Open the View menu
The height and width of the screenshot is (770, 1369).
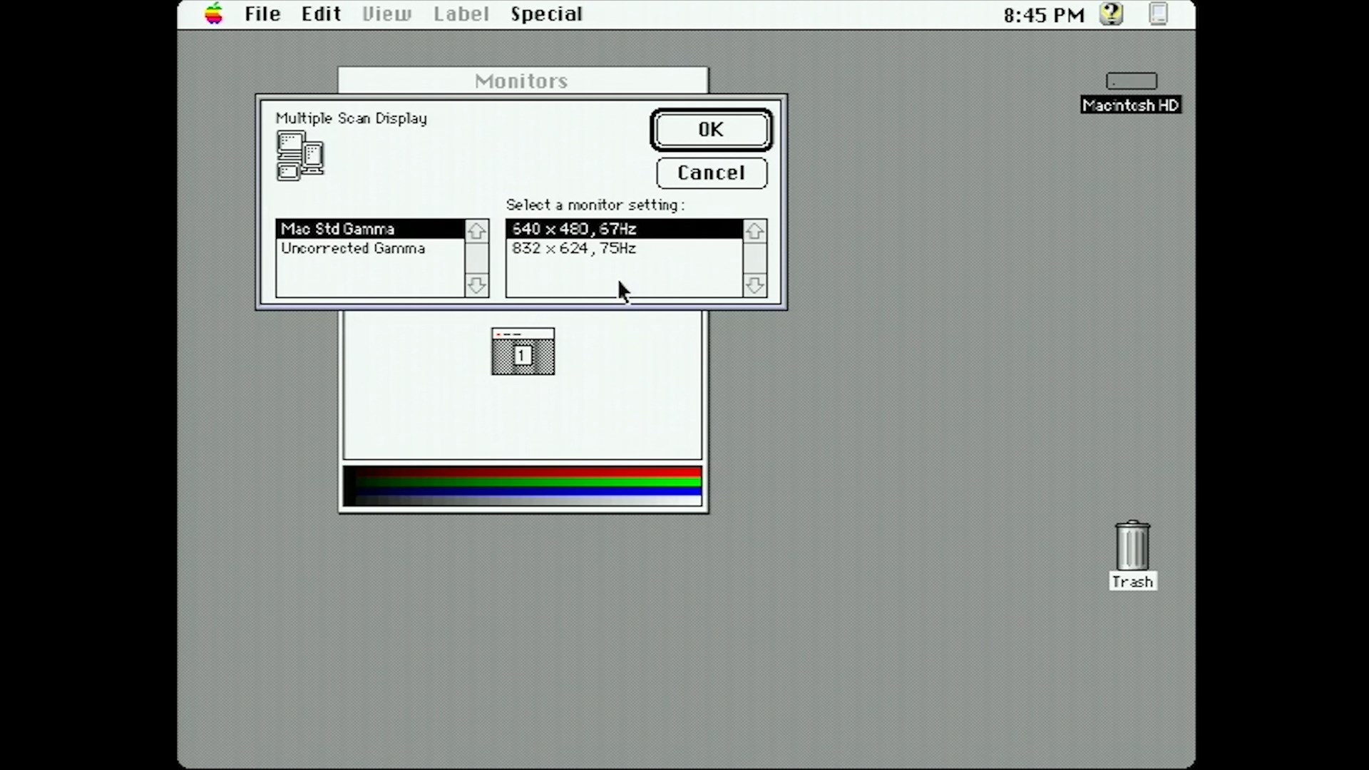(386, 14)
